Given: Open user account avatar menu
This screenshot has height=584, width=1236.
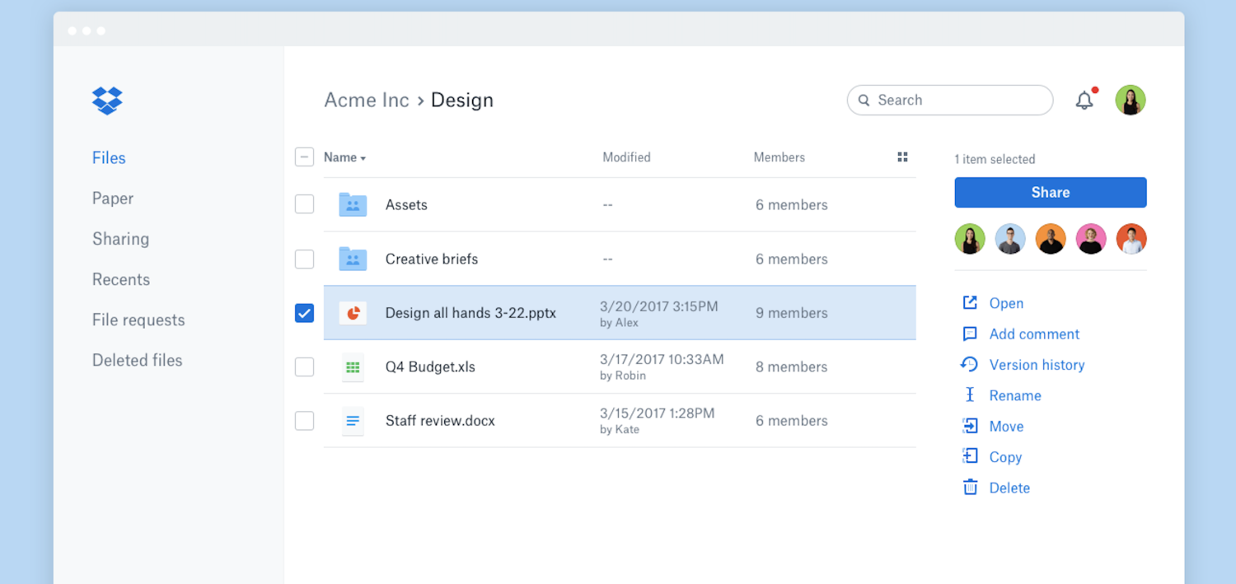Looking at the screenshot, I should pos(1131,100).
